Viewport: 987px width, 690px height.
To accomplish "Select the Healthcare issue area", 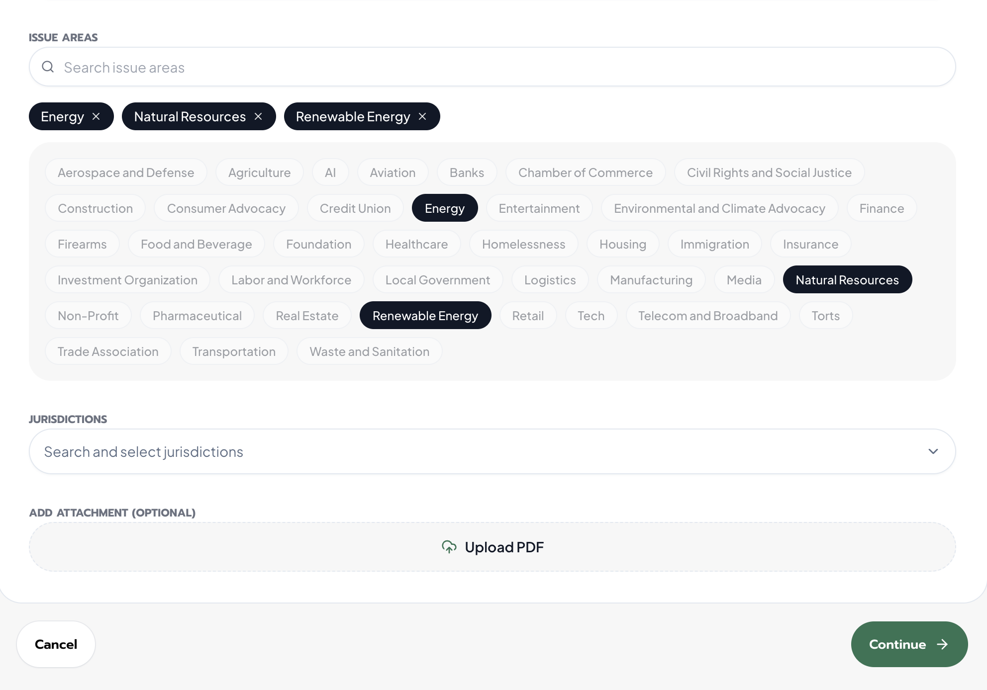I will (x=416, y=244).
